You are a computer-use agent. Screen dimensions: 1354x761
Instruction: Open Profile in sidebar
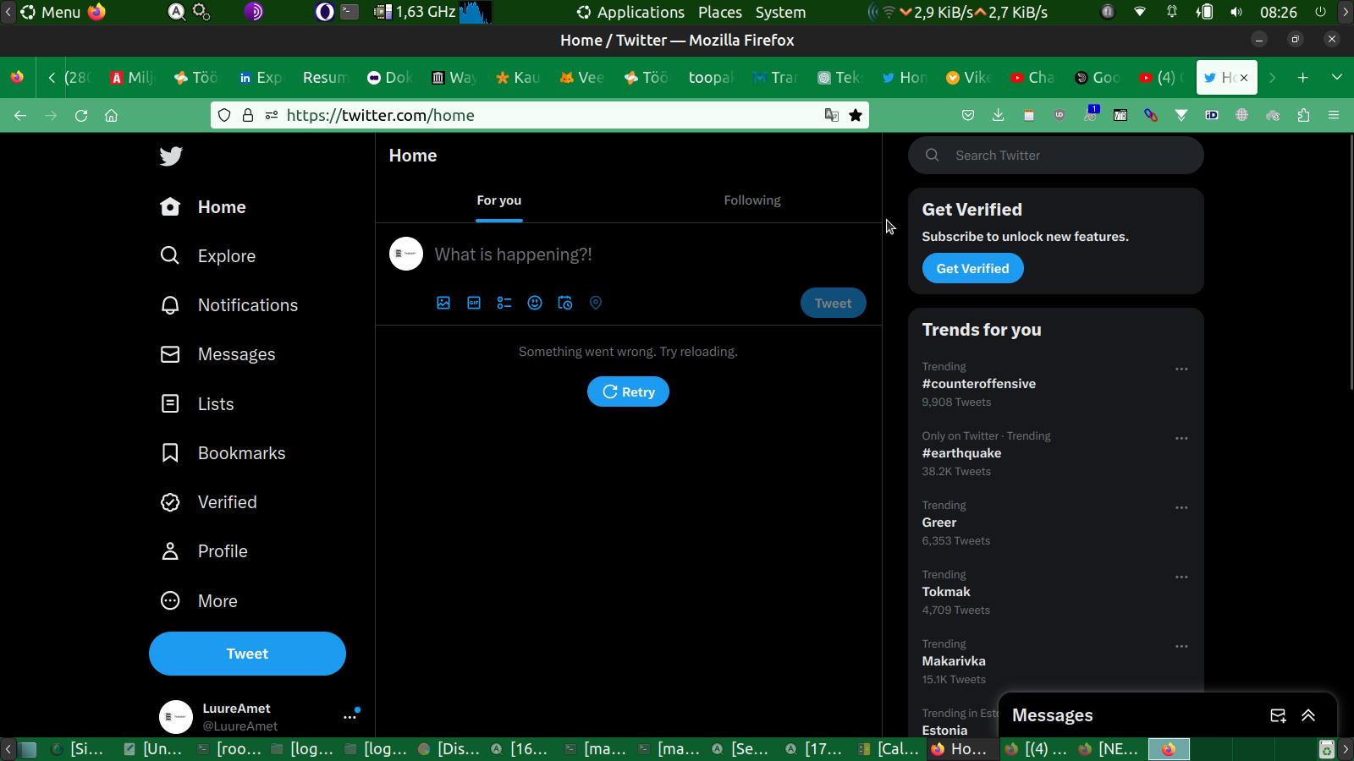pos(204,551)
